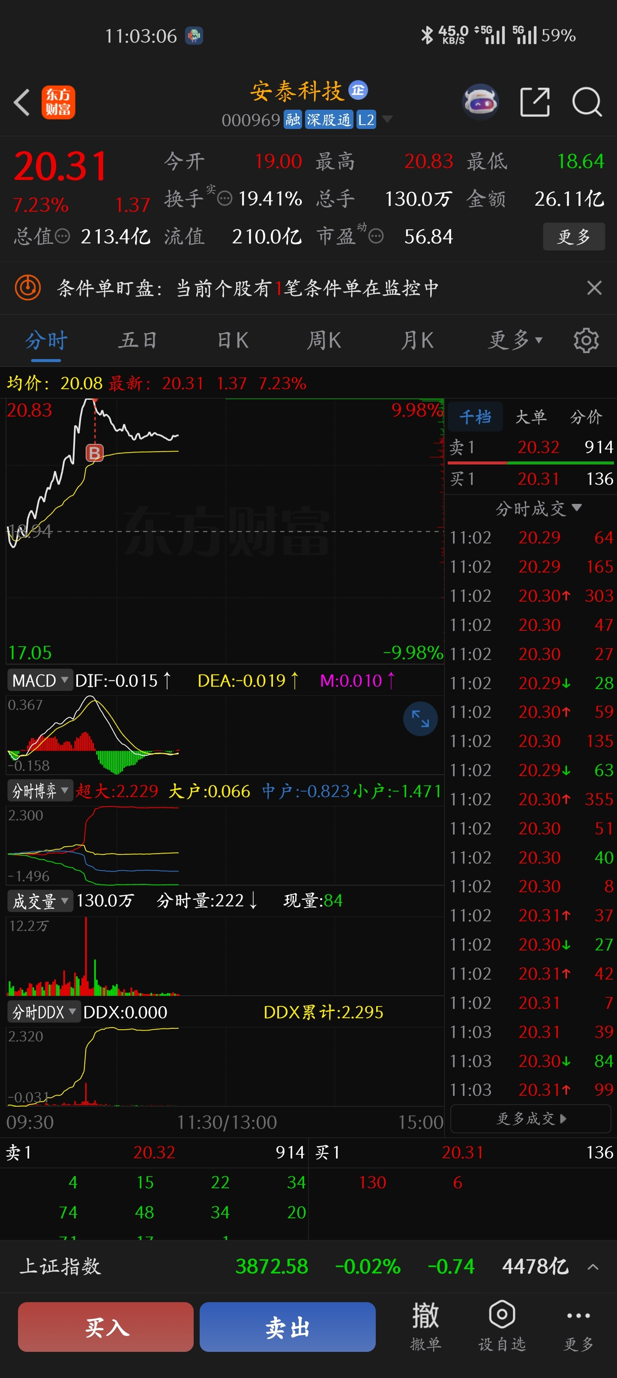The image size is (617, 1378).
Task: Switch to the 分时 chart tab
Action: pyautogui.click(x=46, y=340)
